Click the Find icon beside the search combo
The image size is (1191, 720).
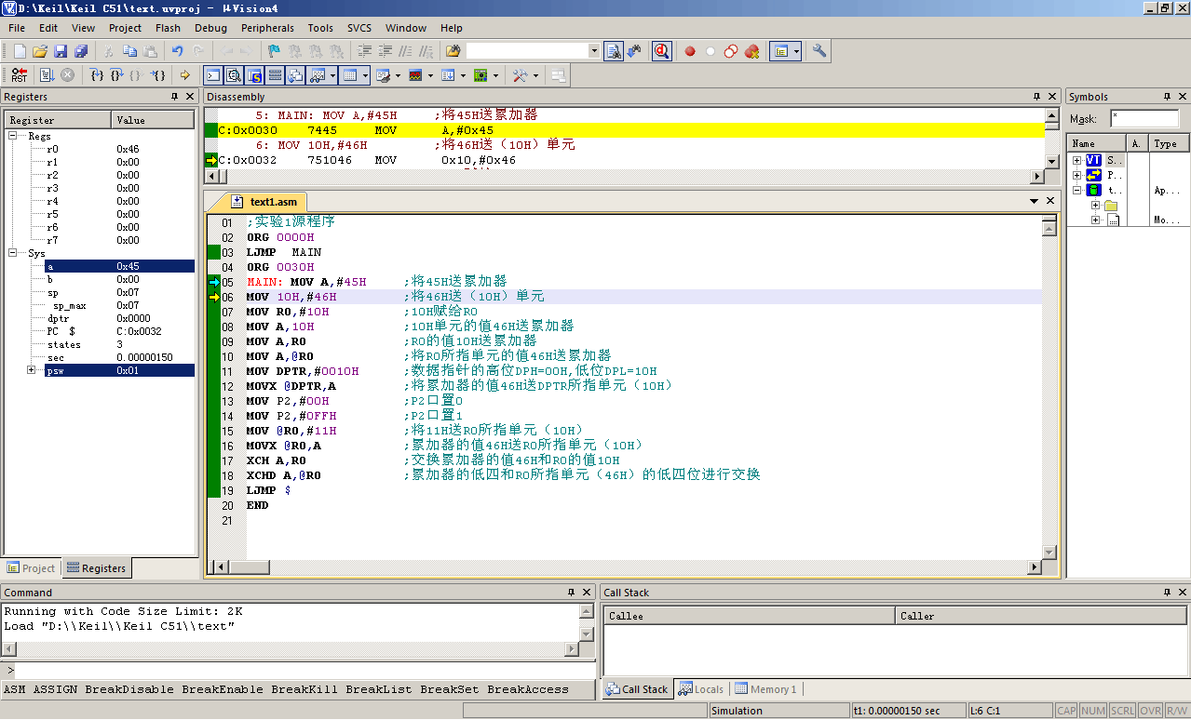click(x=613, y=51)
